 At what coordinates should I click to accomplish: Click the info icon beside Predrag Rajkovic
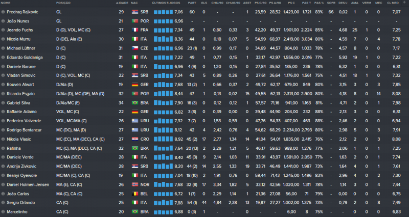tap(3, 12)
